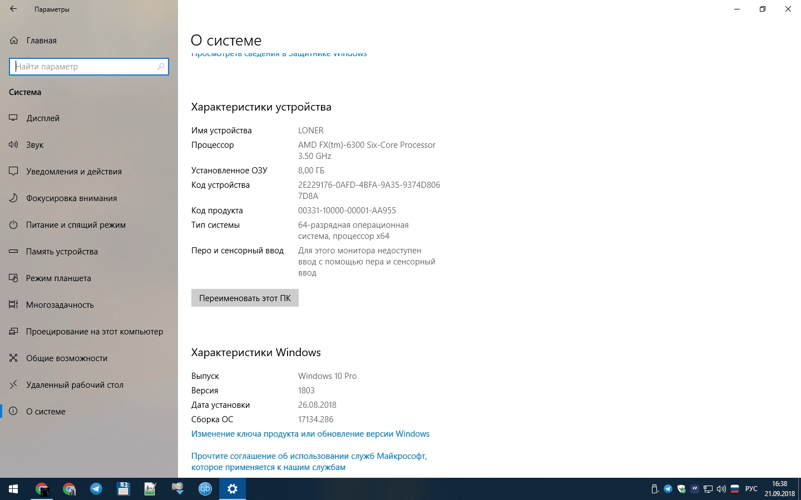Select the 8,00 ГБ RAM value
This screenshot has height=500, width=801.
tap(311, 171)
